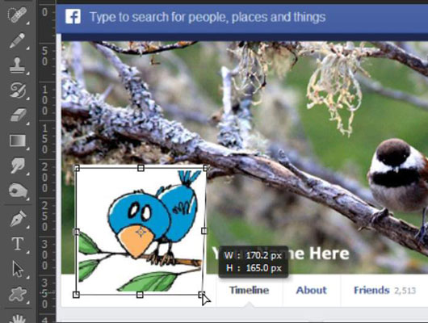Select the Spot Healing Brush tool
The height and width of the screenshot is (323, 428).
coord(17,15)
